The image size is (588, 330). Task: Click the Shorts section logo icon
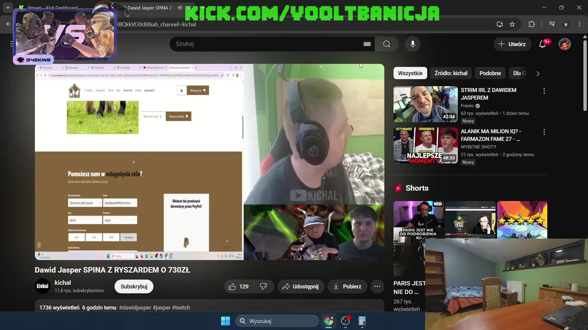click(398, 188)
